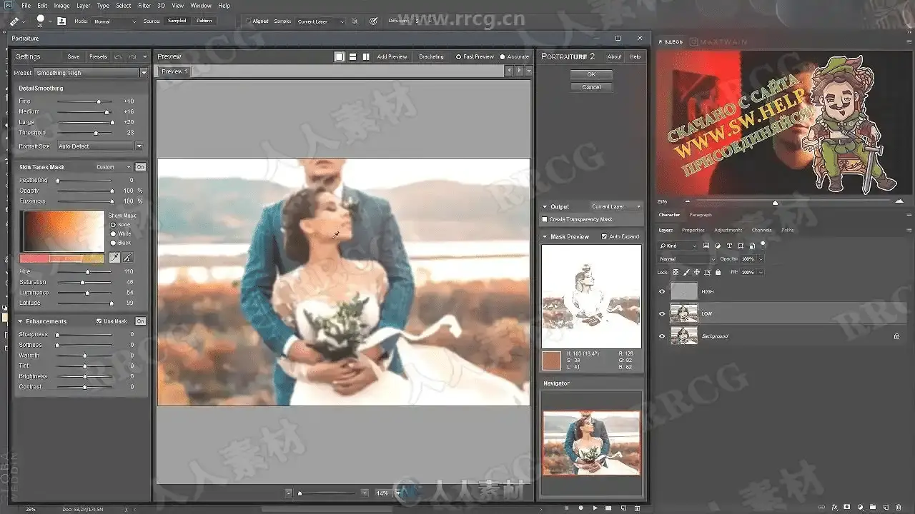Open the layer blend mode Normal dropdown
915x514 pixels.
click(x=686, y=258)
